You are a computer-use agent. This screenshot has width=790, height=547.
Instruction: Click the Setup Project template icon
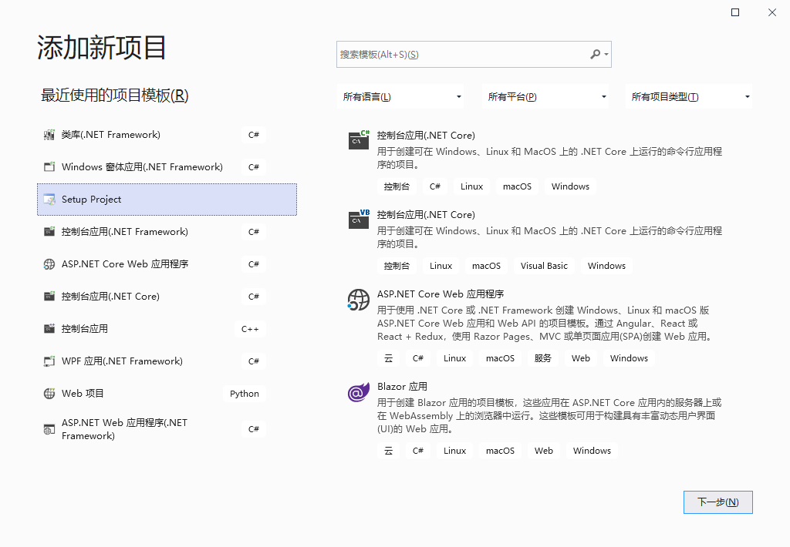[49, 199]
